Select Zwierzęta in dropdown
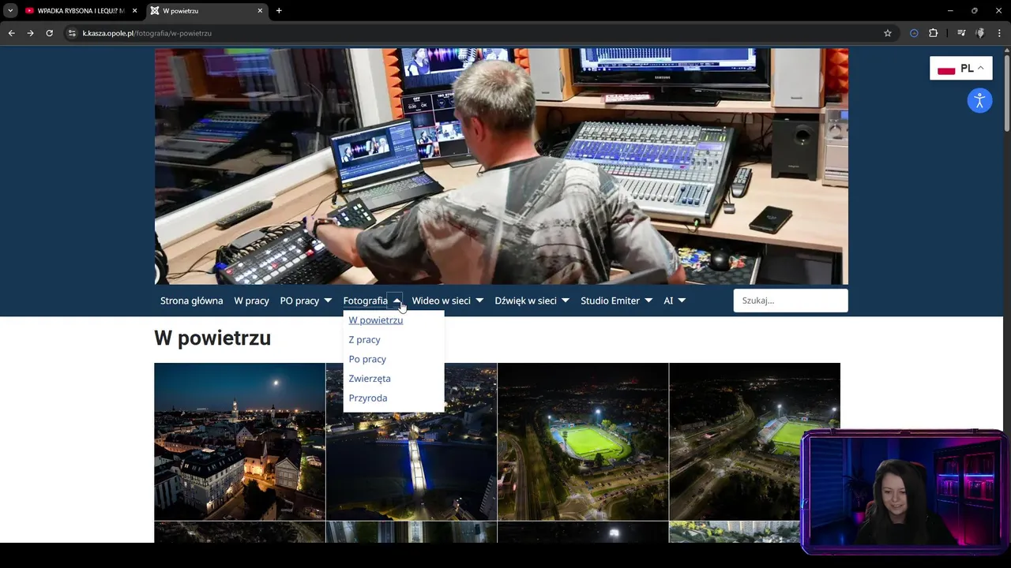This screenshot has width=1011, height=568. click(x=370, y=379)
